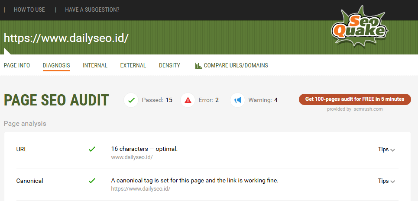Click the URL row label
Screen dimensions: 418x201
[22, 150]
